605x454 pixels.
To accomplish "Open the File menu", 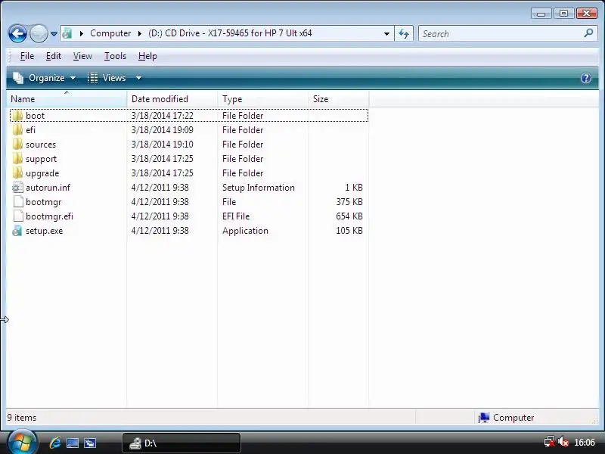I will tap(27, 56).
